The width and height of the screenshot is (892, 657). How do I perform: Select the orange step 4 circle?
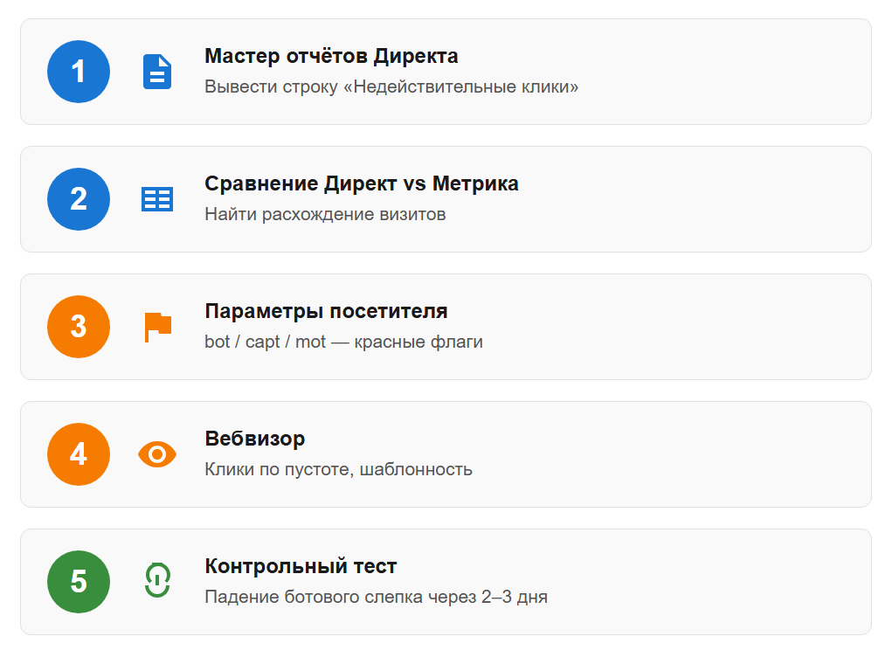[79, 454]
